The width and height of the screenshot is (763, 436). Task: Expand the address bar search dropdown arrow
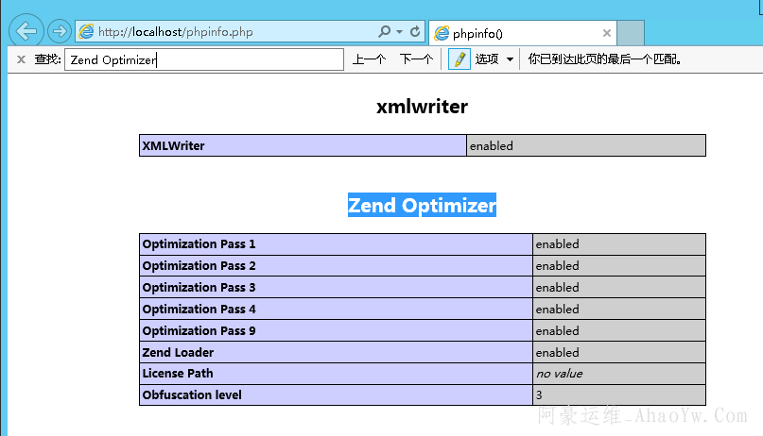click(x=399, y=31)
